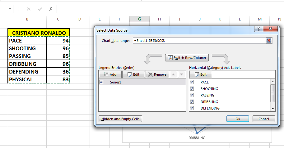Confirm dialog with OK button
Image resolution: width=284 pixels, height=148 pixels.
click(x=238, y=119)
